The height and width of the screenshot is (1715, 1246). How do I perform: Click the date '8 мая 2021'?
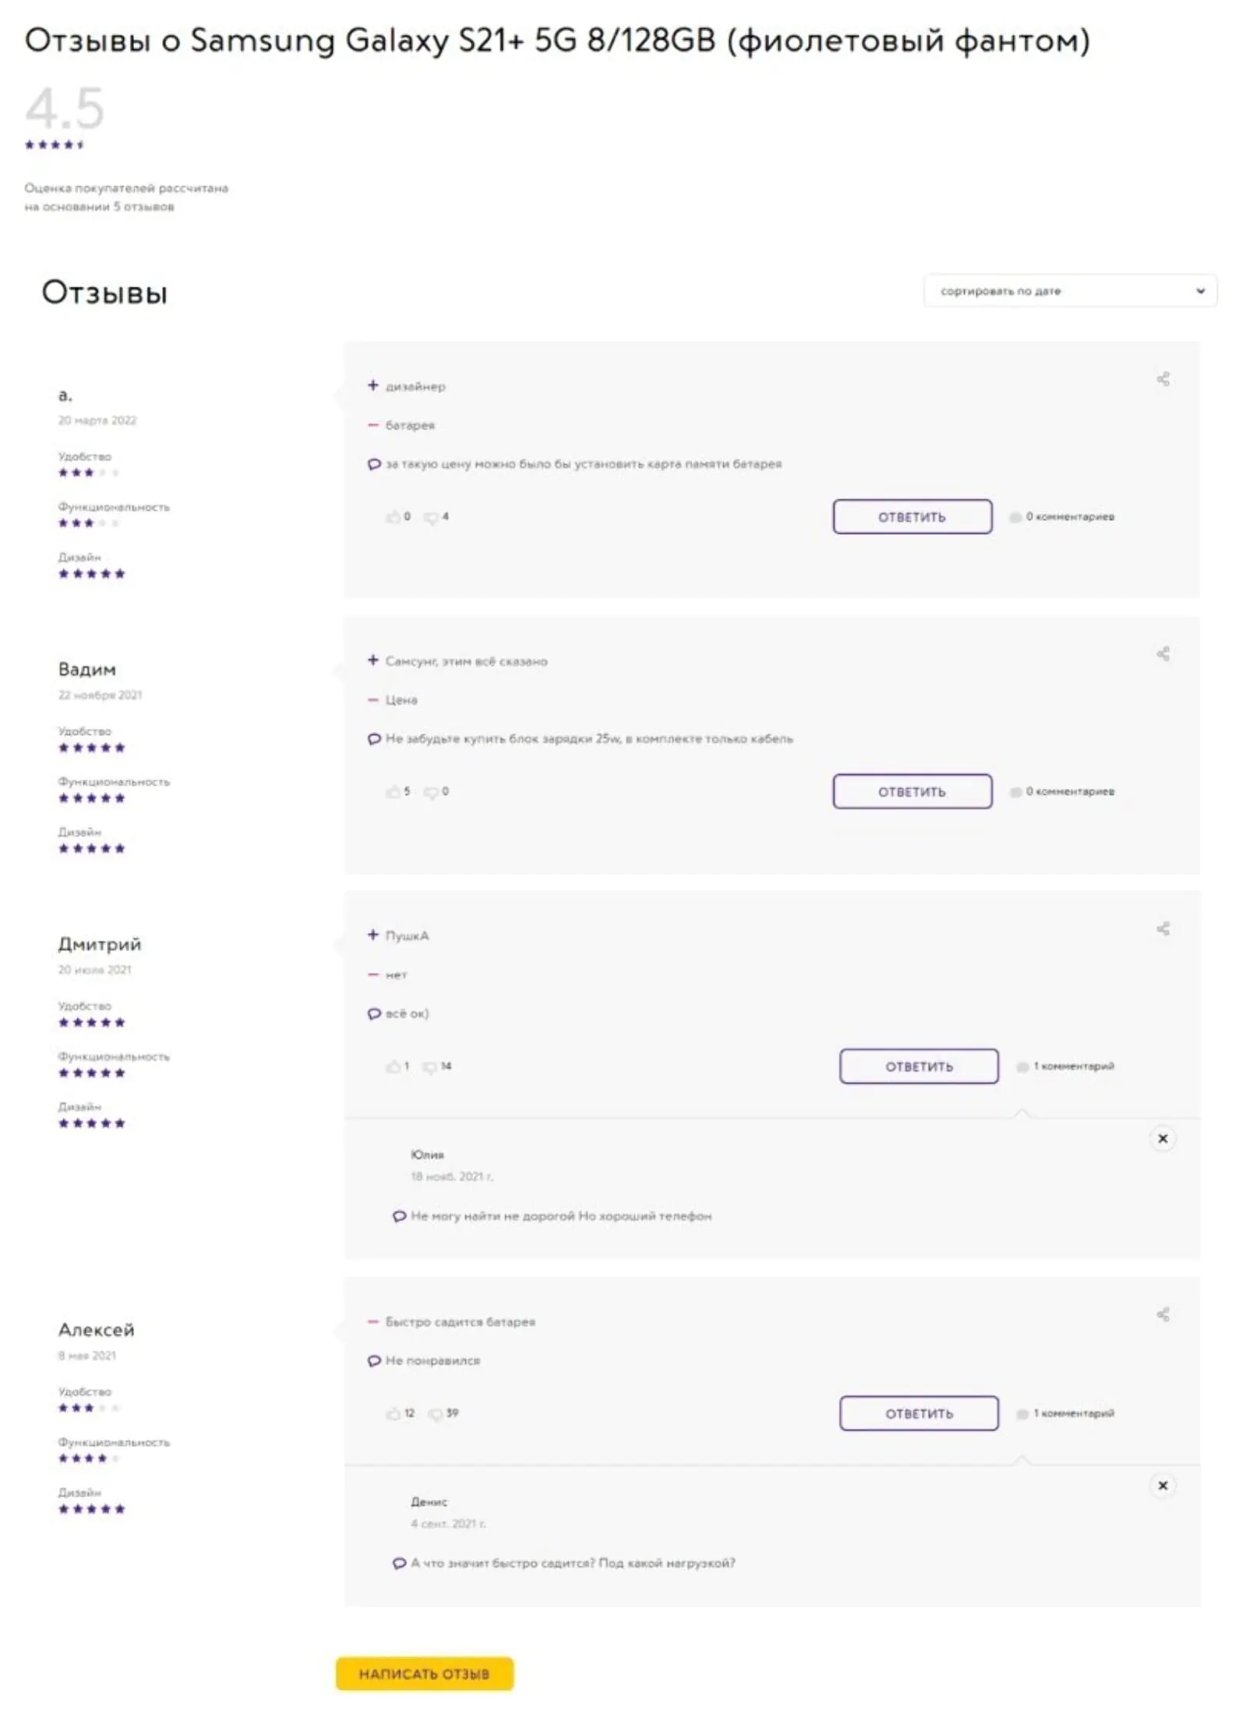tap(87, 1356)
